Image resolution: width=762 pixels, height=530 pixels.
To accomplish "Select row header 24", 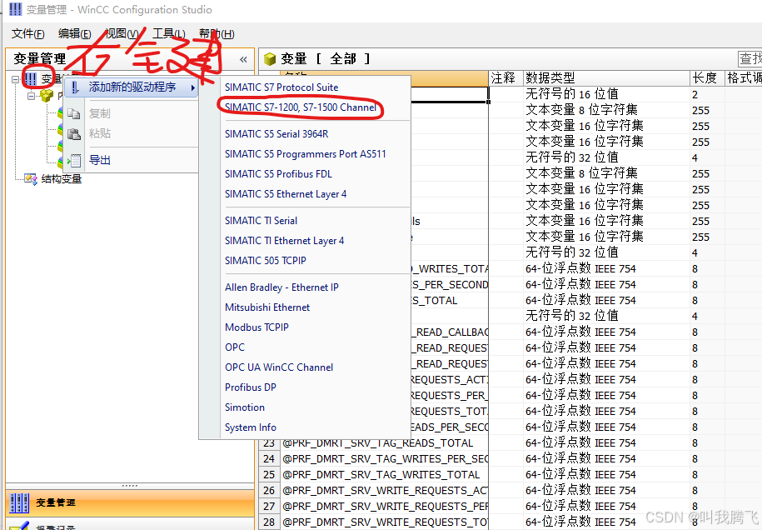I will pyautogui.click(x=269, y=458).
